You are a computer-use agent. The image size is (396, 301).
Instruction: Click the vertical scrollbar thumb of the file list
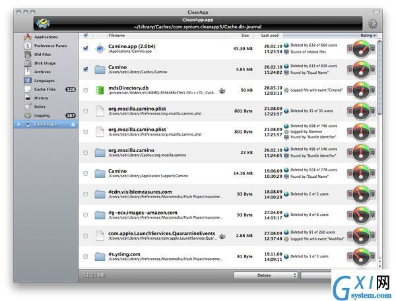coord(380,78)
